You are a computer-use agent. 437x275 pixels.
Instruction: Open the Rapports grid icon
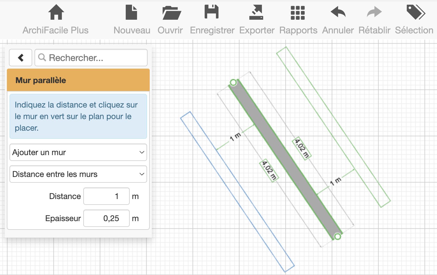point(298,12)
